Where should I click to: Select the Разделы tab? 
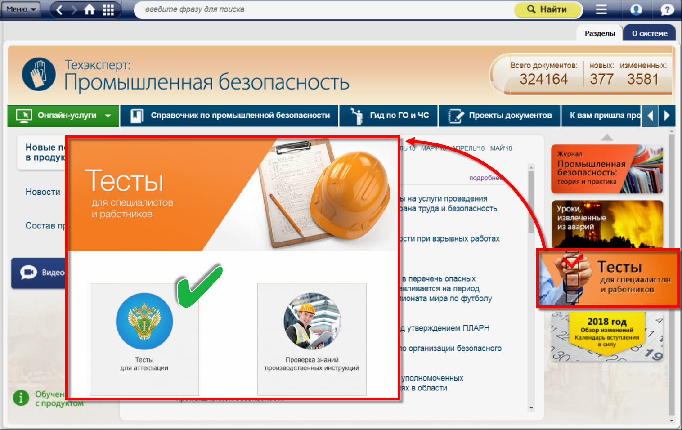[600, 33]
